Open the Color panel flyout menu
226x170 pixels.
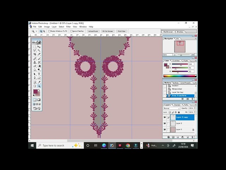(x=196, y=61)
